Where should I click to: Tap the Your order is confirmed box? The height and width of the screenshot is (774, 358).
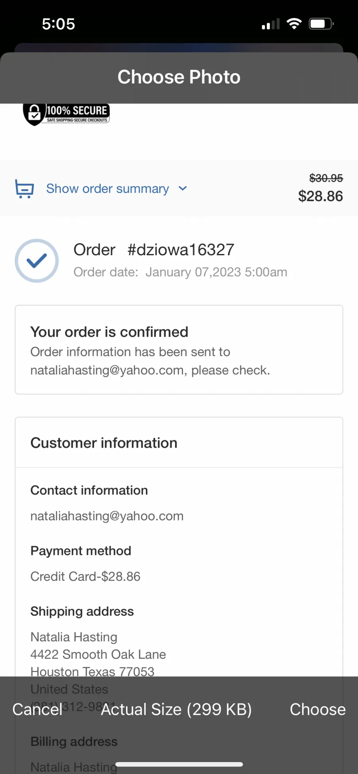point(179,350)
